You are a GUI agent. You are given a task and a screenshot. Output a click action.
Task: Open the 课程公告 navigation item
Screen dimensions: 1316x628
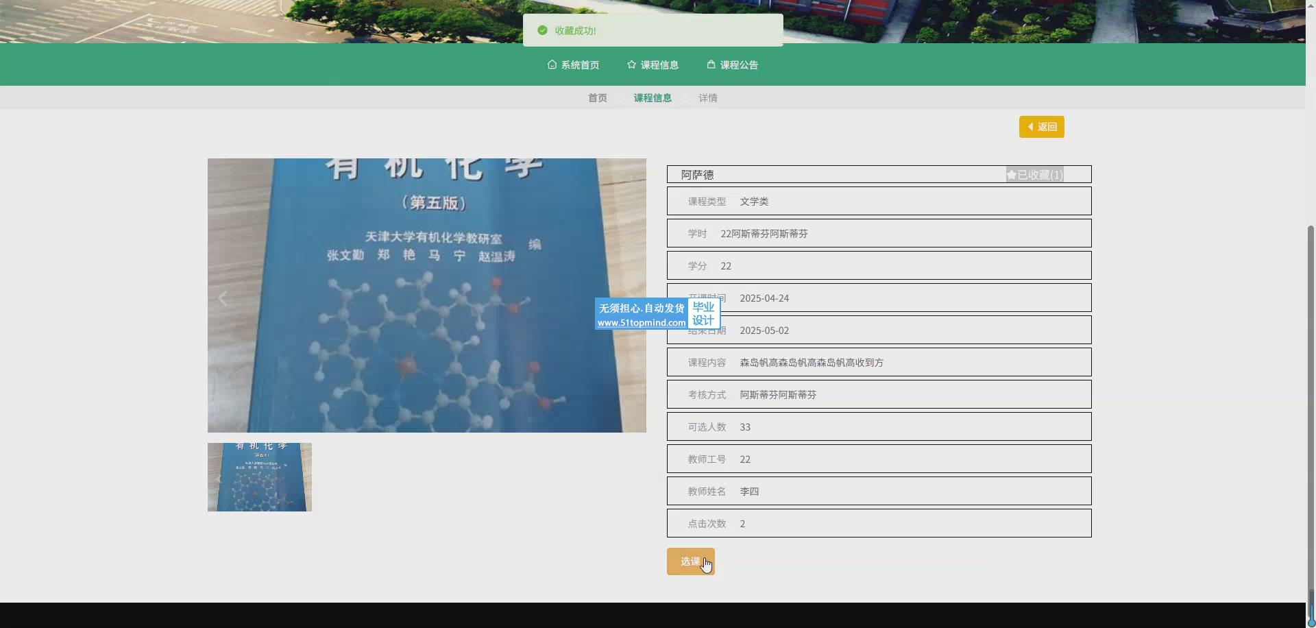pyautogui.click(x=739, y=65)
